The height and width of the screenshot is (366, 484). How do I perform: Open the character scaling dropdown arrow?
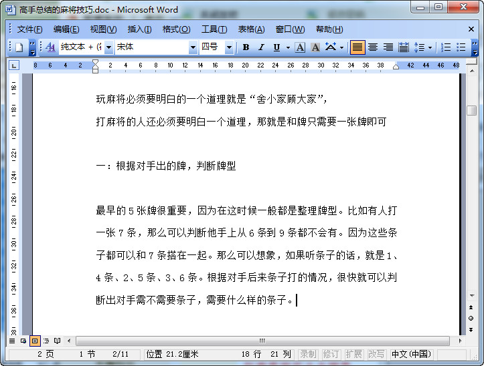pyautogui.click(x=341, y=47)
